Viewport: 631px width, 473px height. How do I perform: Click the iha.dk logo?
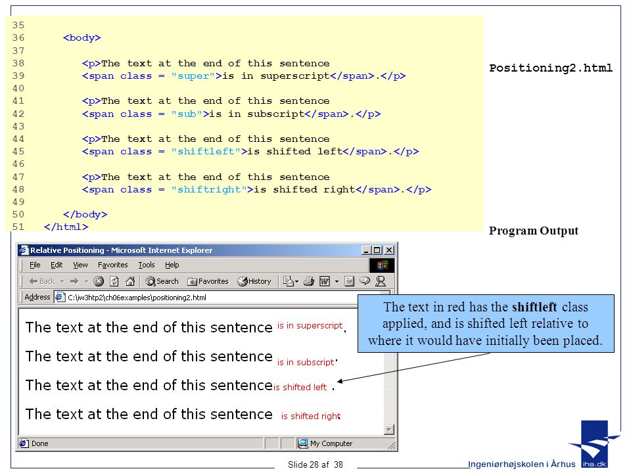594,445
